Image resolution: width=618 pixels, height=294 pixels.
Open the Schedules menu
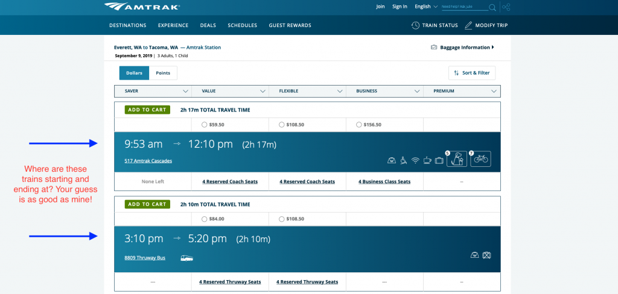point(242,25)
